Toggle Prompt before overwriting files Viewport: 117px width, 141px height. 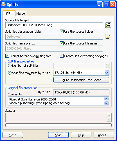tap(7, 56)
